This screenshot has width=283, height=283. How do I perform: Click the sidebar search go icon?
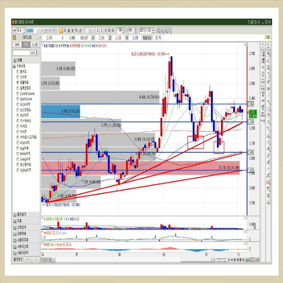pos(33,53)
